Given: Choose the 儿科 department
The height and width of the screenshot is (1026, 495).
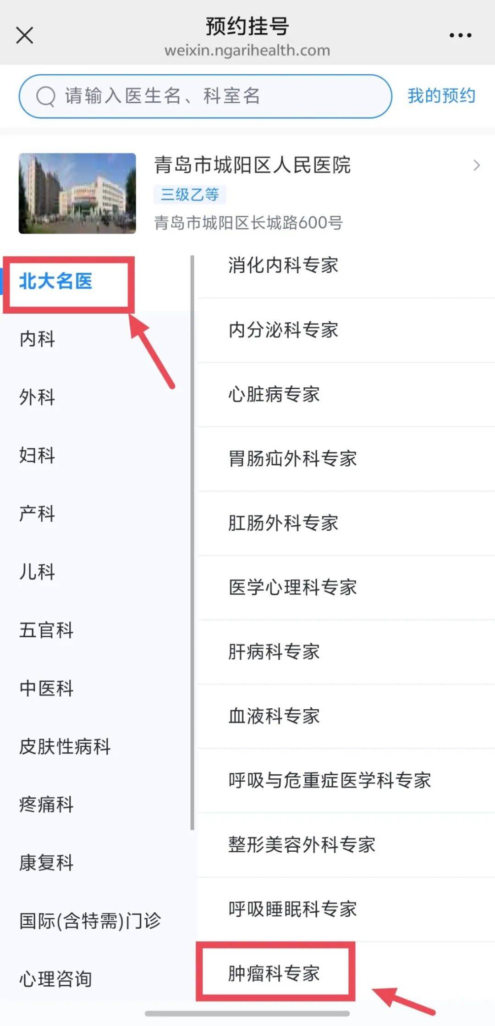Looking at the screenshot, I should [x=38, y=572].
